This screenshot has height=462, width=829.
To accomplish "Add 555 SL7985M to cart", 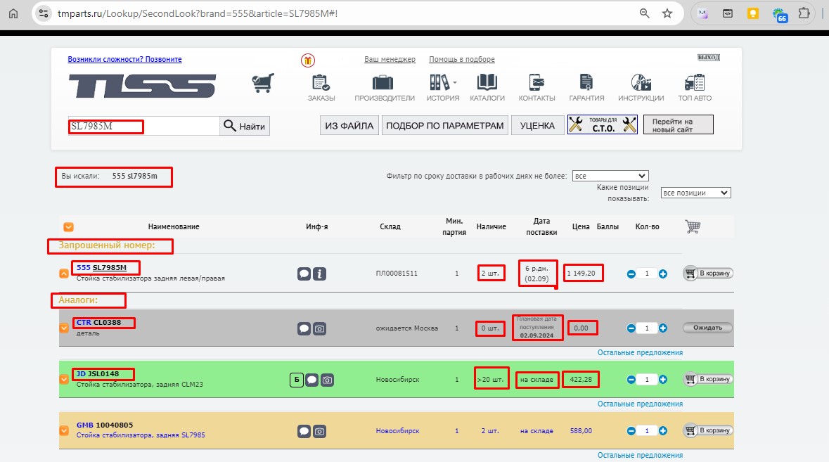I will (x=708, y=274).
